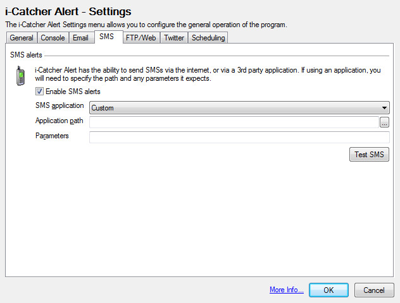Click the 'SMS application' label
The height and width of the screenshot is (303, 400).
click(59, 105)
